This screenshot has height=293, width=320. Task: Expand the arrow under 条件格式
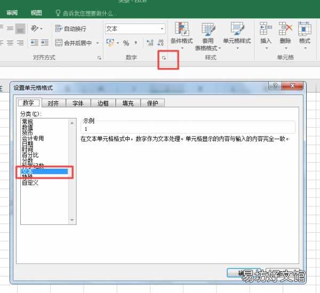click(182, 48)
